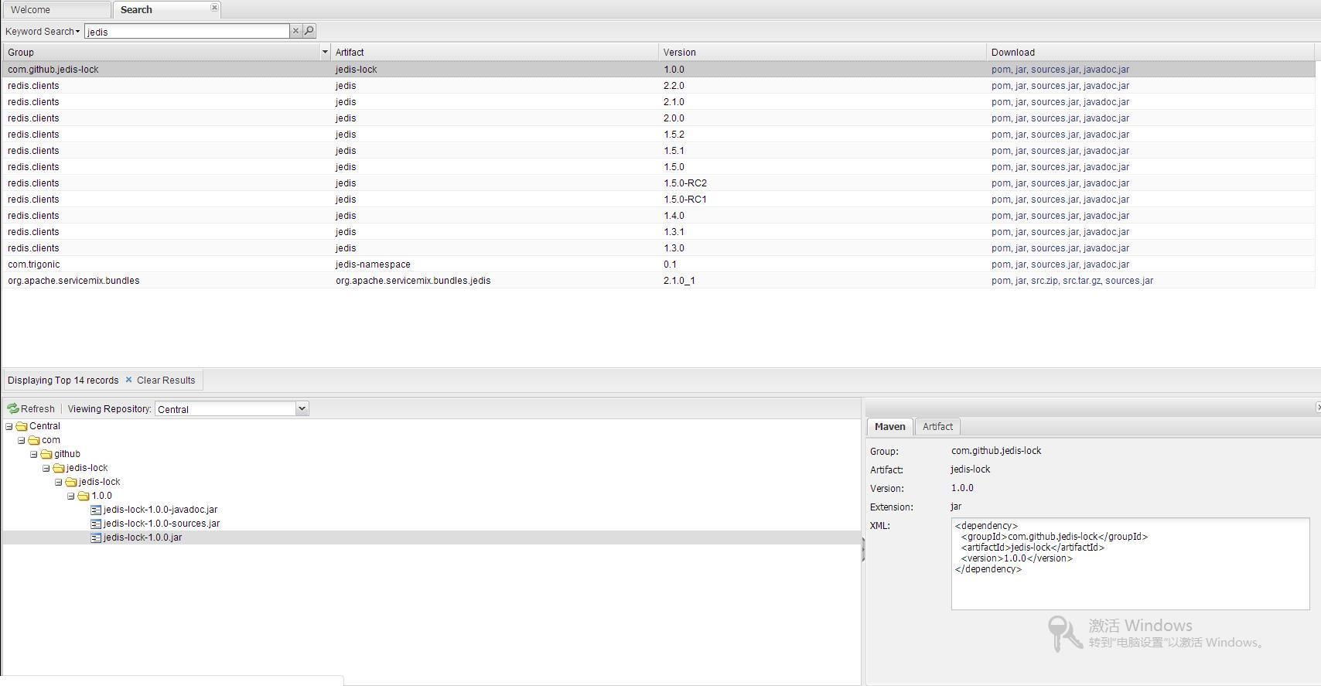Download src.tar.gz for servicemix bundles jedis

[1081, 281]
